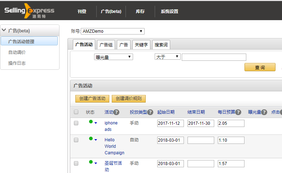Click 自动 type cell for Hello World Campaign

tap(134, 140)
